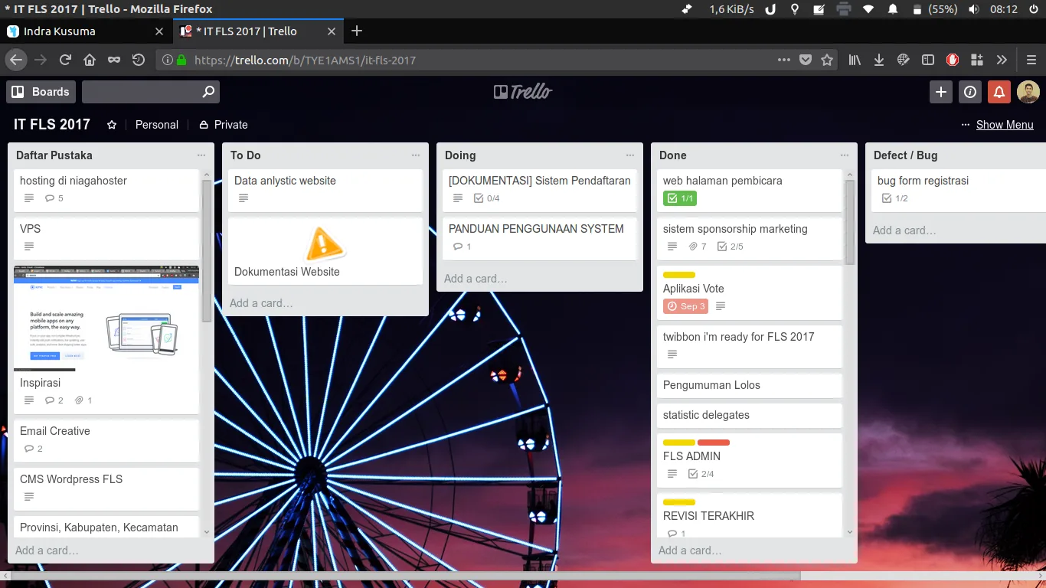Image resolution: width=1046 pixels, height=588 pixels.
Task: Expand the toolbar overflow chevrons
Action: click(1002, 60)
